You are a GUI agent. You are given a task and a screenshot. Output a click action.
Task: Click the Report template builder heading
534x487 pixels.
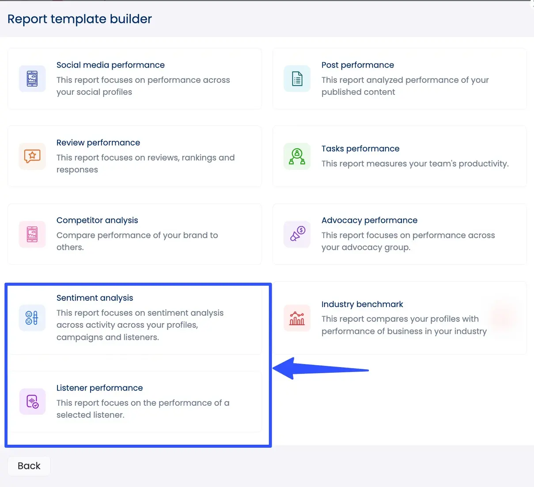click(x=80, y=19)
